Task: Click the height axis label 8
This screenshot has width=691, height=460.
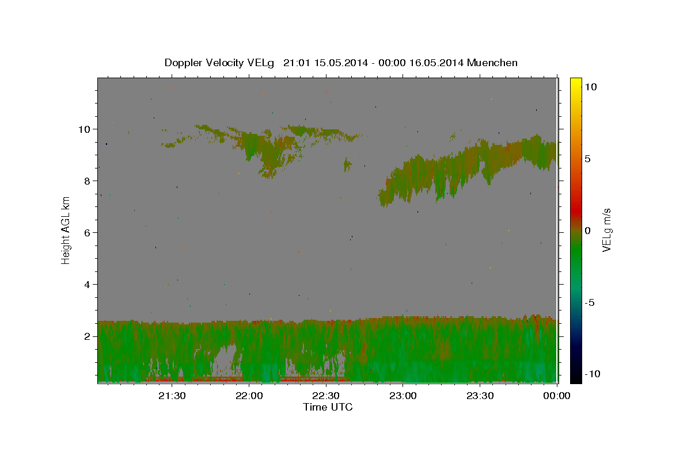Action: point(86,181)
